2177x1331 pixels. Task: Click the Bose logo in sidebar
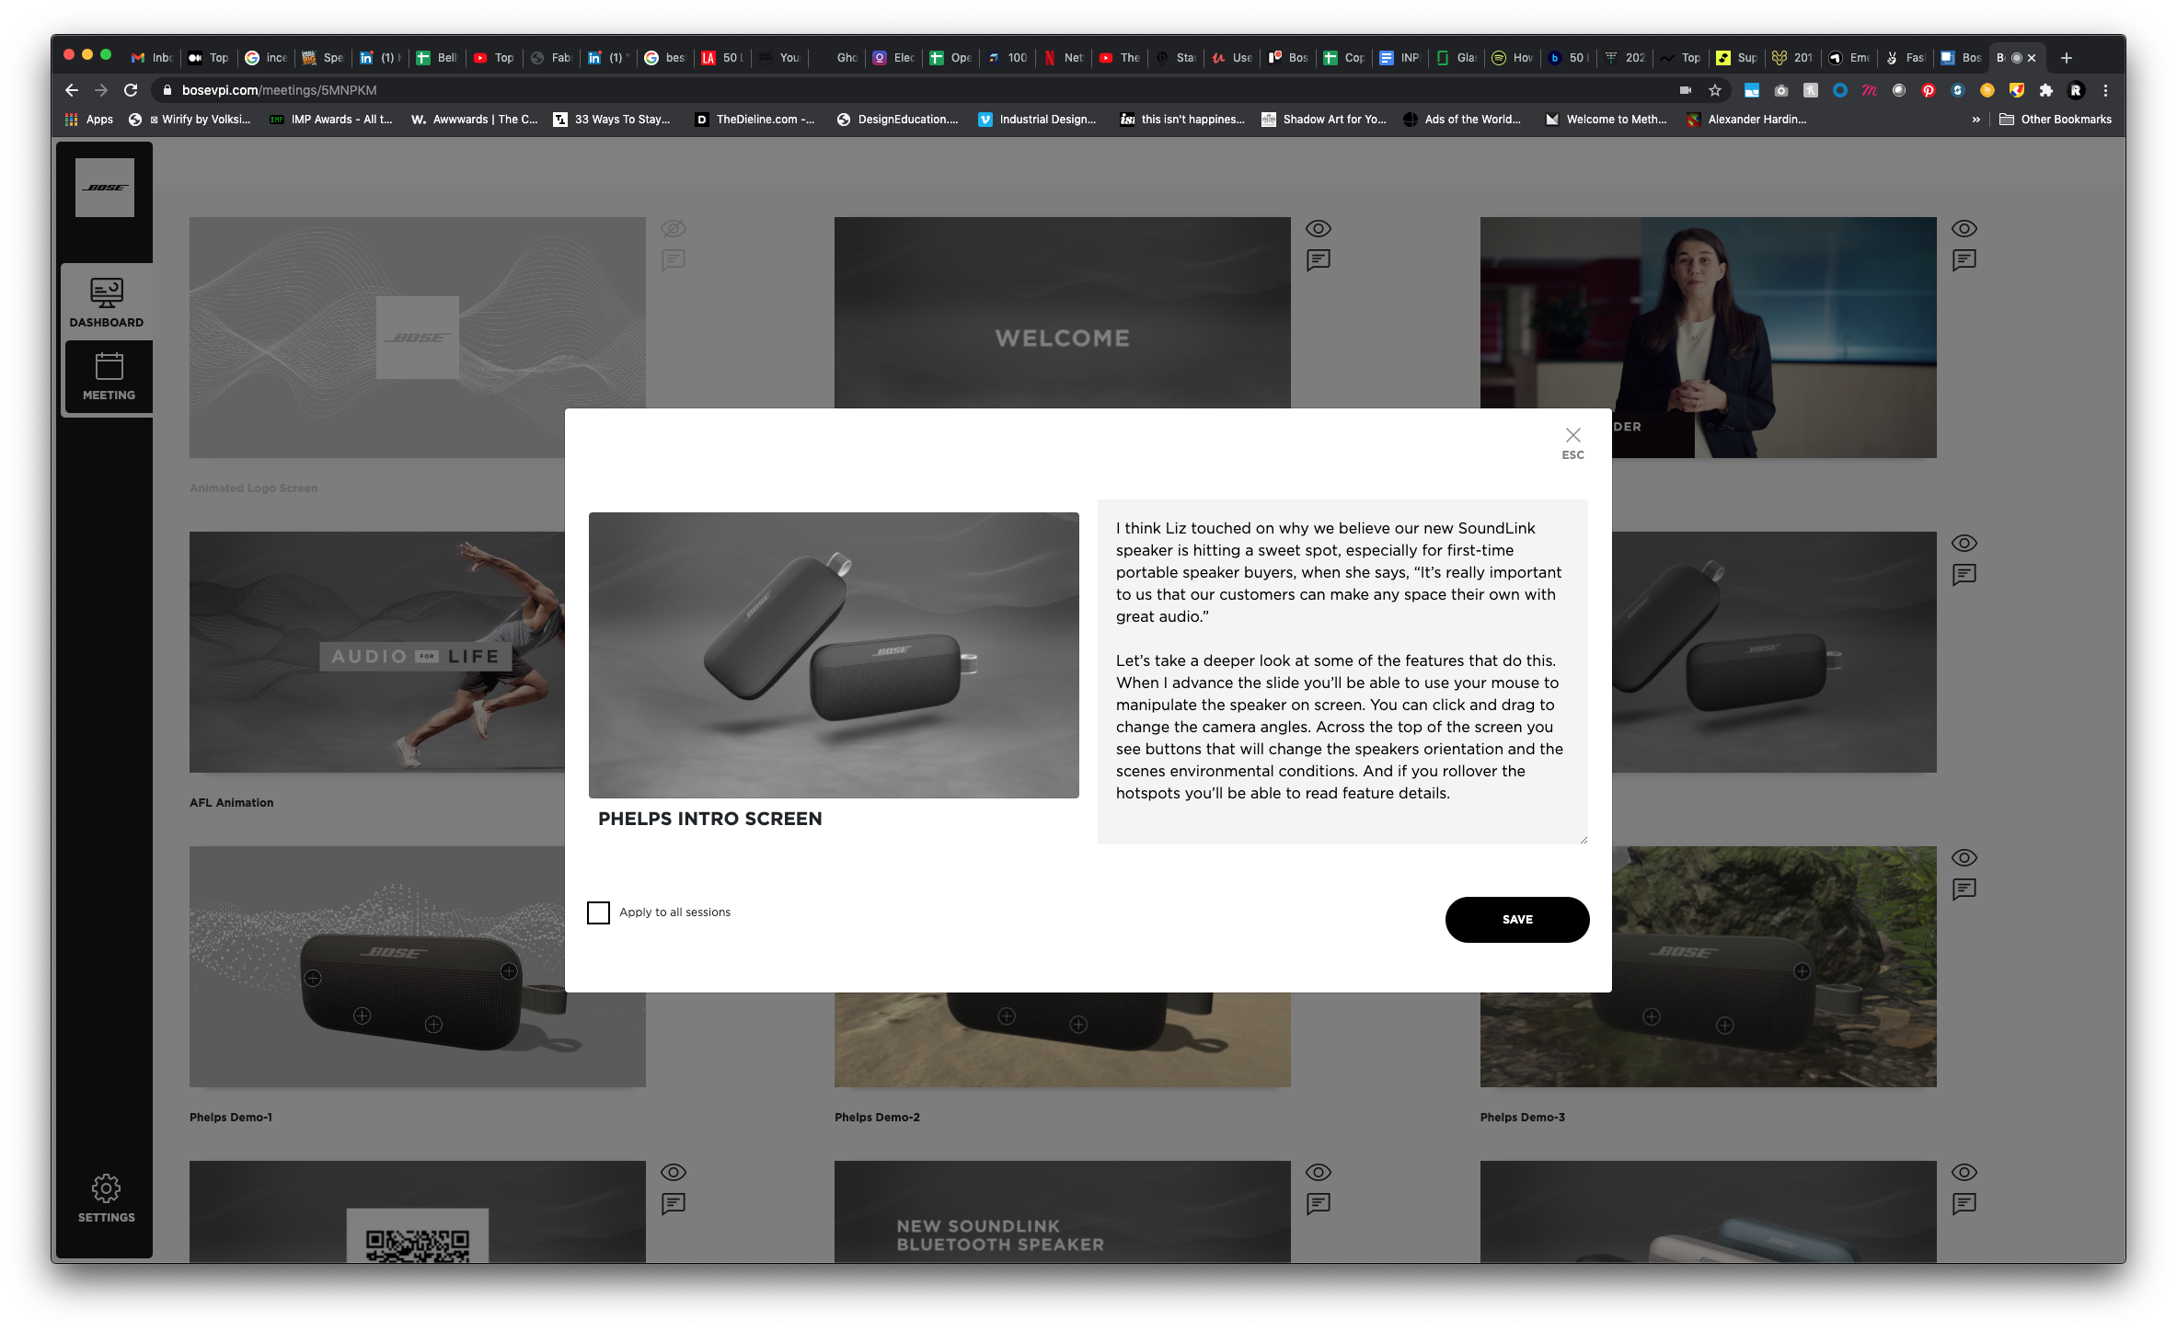point(105,188)
